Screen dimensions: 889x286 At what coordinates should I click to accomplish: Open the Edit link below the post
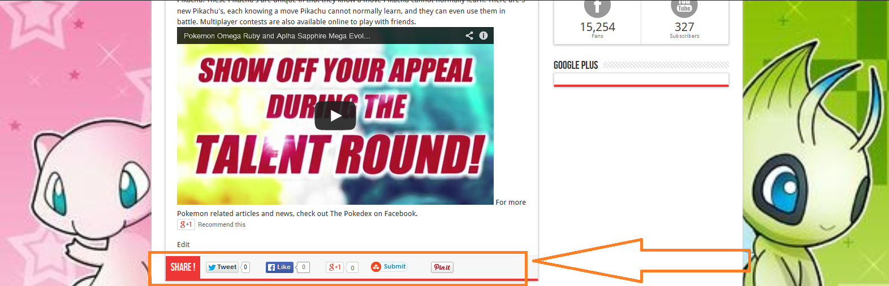(x=183, y=244)
